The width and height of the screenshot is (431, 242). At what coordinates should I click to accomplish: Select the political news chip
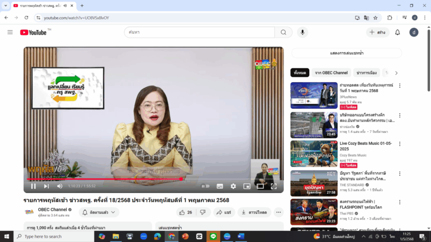coord(366,73)
